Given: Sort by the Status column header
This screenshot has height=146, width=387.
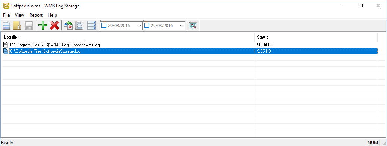Looking at the screenshot, I should tap(316, 37).
